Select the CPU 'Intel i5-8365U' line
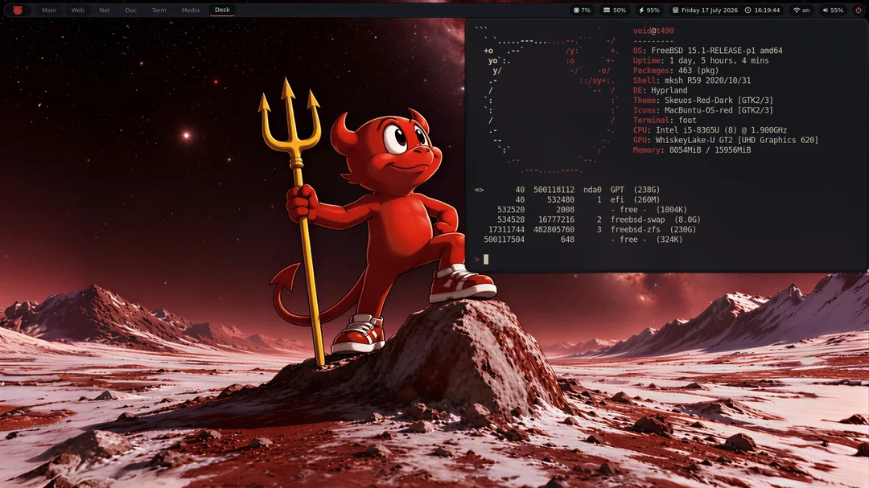 pos(710,130)
